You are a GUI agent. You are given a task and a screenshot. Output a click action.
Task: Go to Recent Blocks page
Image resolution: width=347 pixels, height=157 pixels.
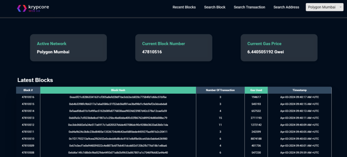pos(184,7)
